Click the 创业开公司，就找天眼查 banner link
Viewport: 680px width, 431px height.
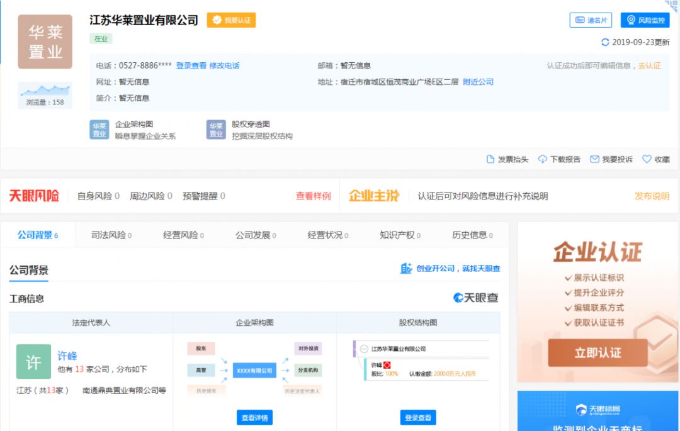pos(450,269)
